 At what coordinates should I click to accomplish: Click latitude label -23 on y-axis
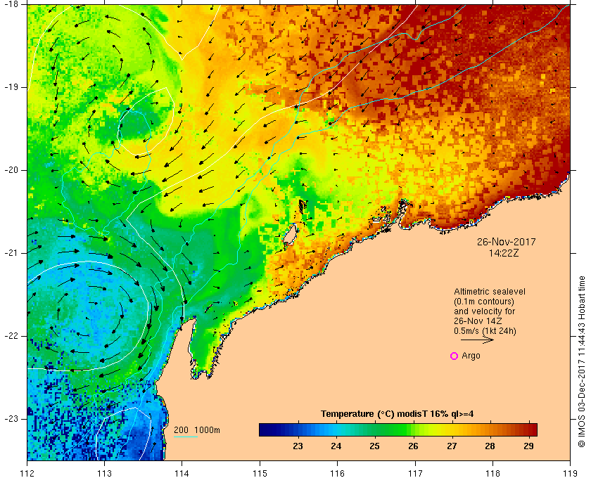[11, 419]
